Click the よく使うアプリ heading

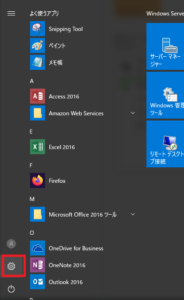coord(44,14)
